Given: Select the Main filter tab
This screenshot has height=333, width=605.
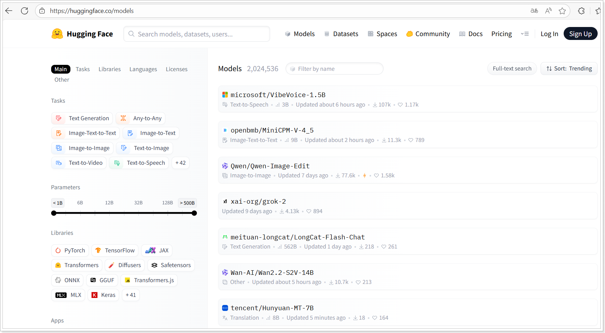Looking at the screenshot, I should [61, 69].
